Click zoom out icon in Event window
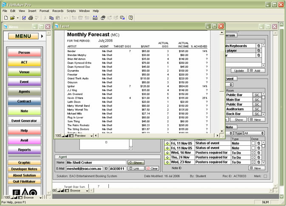The image size is (286, 206). pos(63,135)
